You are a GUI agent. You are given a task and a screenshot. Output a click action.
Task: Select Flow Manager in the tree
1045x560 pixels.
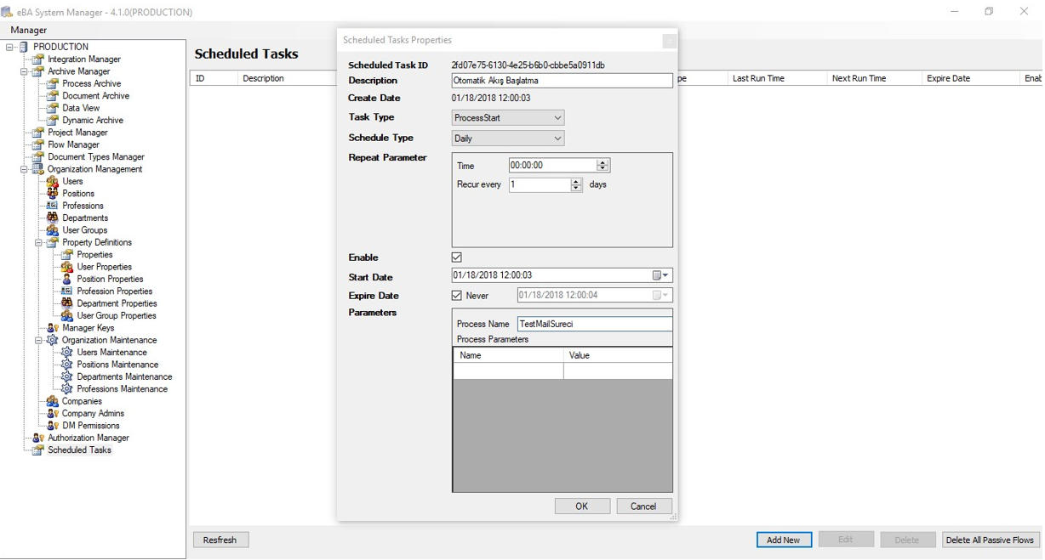pyautogui.click(x=73, y=145)
